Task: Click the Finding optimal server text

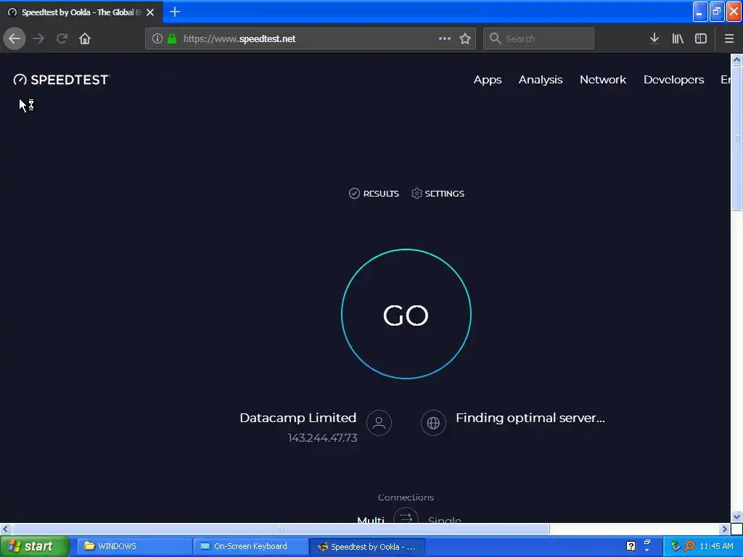Action: (530, 418)
